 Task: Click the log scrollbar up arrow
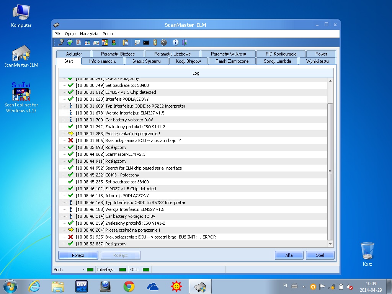(x=330, y=81)
